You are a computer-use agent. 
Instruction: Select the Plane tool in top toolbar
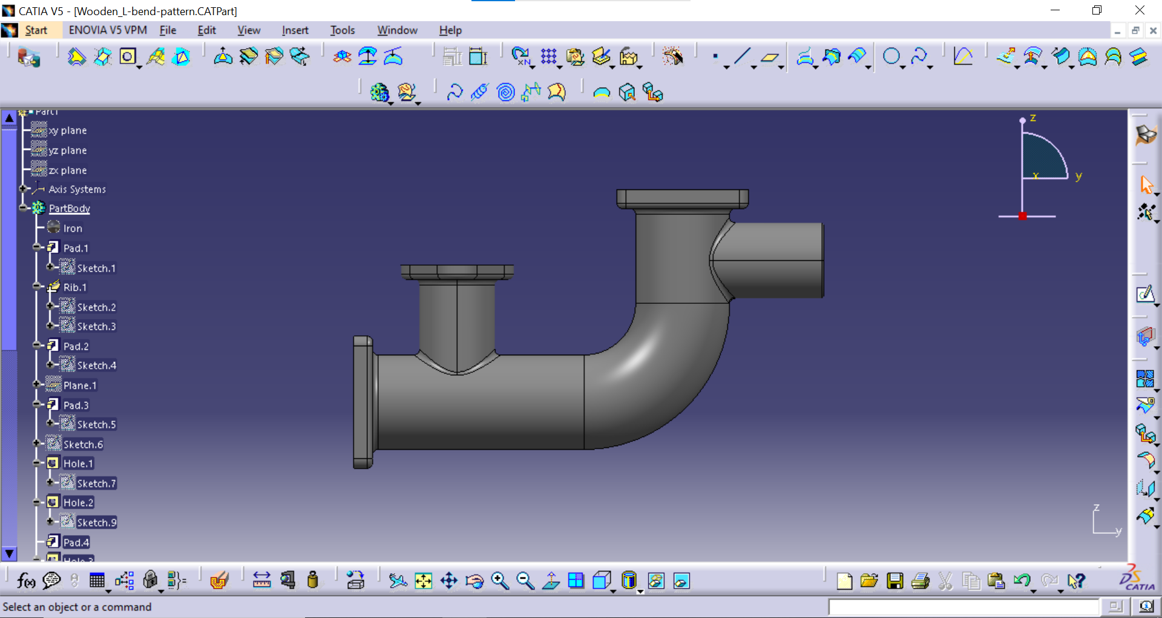coord(770,58)
